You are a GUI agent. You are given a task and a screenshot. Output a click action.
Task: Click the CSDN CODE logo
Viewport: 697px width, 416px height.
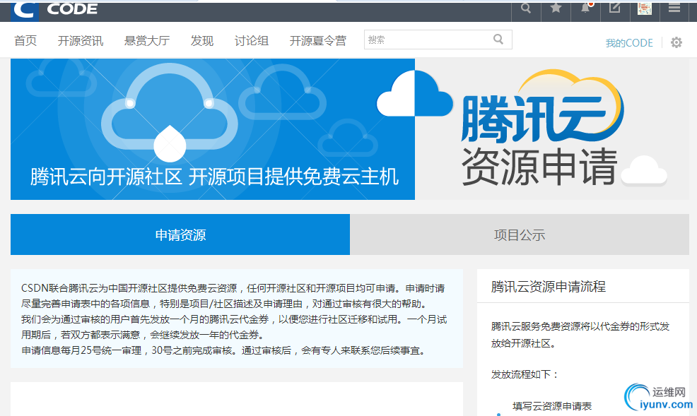[54, 11]
